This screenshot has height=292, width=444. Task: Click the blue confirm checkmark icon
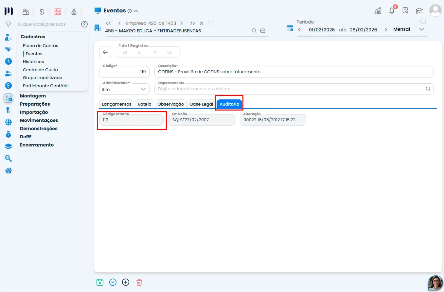(113, 282)
